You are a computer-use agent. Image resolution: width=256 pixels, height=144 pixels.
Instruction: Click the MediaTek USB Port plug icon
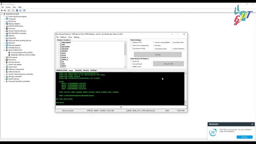coord(9,55)
